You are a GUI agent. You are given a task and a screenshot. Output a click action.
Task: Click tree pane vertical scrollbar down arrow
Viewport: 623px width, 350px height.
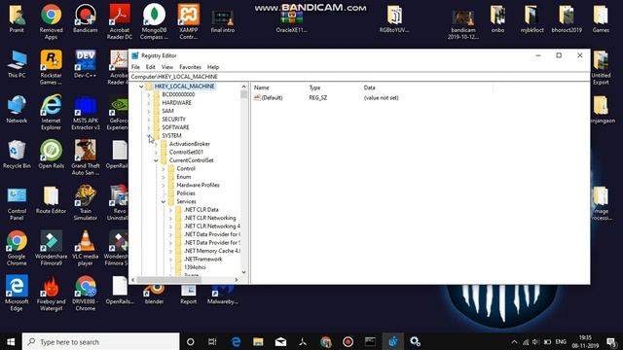tap(243, 272)
